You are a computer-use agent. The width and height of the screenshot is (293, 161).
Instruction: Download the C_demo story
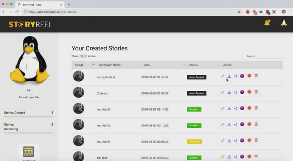229,92
